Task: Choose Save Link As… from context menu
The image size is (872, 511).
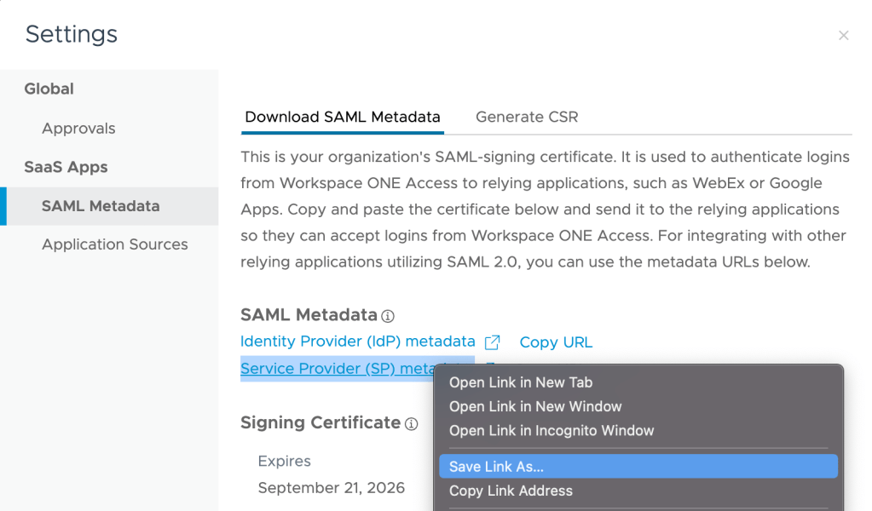Action: (x=496, y=467)
